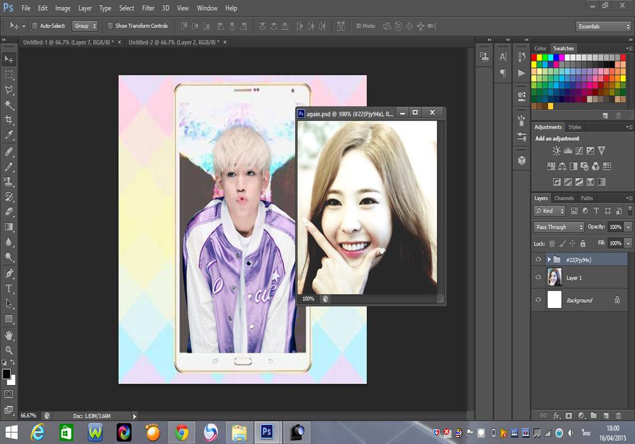Open the Filter menu
The image size is (635, 444).
[148, 8]
